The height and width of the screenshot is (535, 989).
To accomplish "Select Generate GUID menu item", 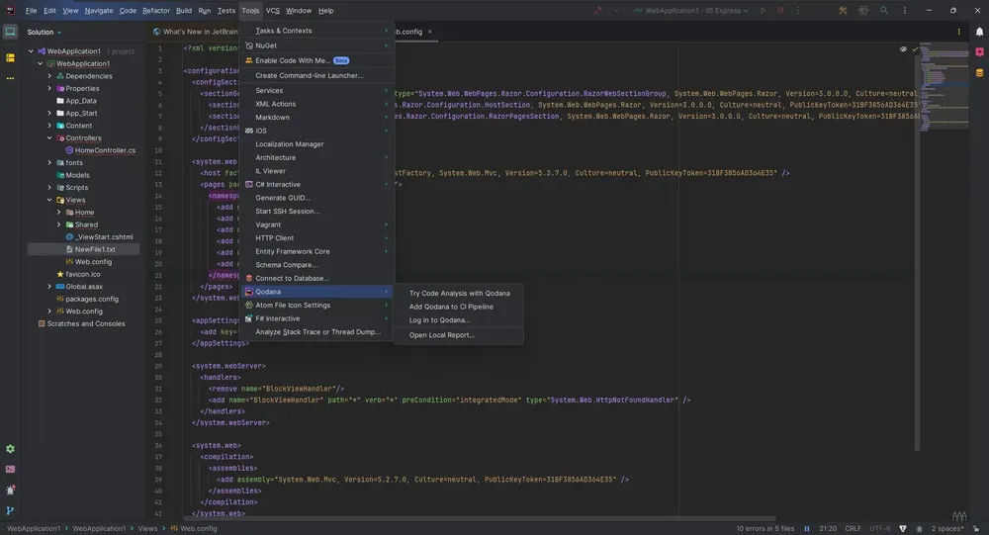I will coord(317,198).
